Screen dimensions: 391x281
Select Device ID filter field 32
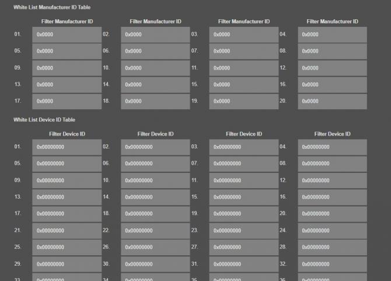[332, 264]
